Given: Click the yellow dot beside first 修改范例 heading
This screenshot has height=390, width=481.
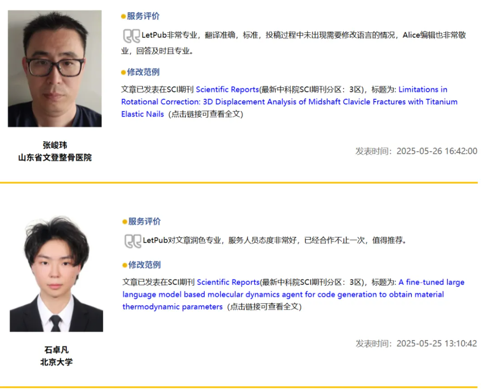Looking at the screenshot, I should pyautogui.click(x=123, y=71).
